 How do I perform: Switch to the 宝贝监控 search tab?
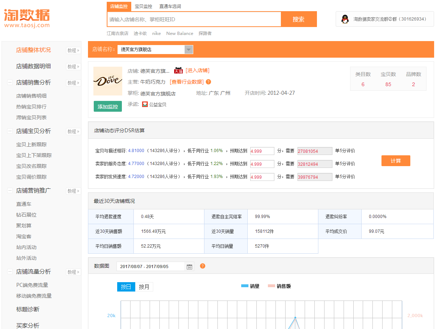(x=144, y=6)
